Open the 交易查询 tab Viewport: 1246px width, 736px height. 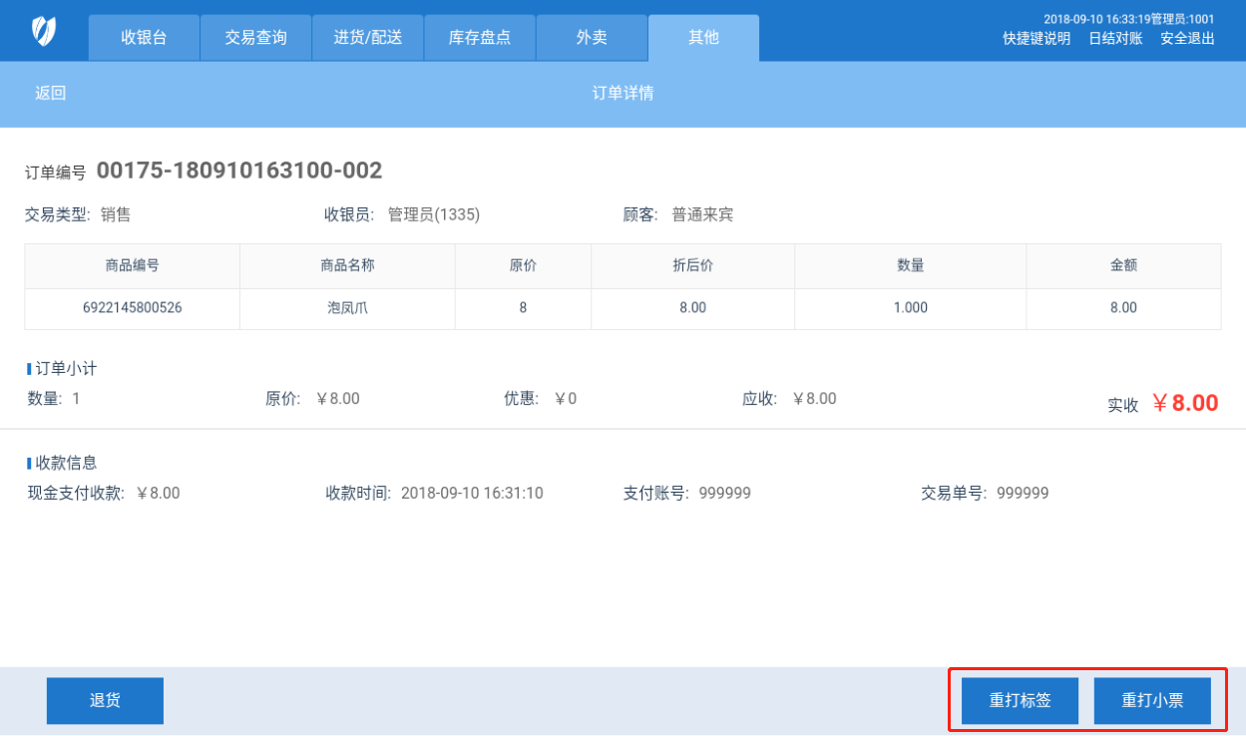[255, 38]
